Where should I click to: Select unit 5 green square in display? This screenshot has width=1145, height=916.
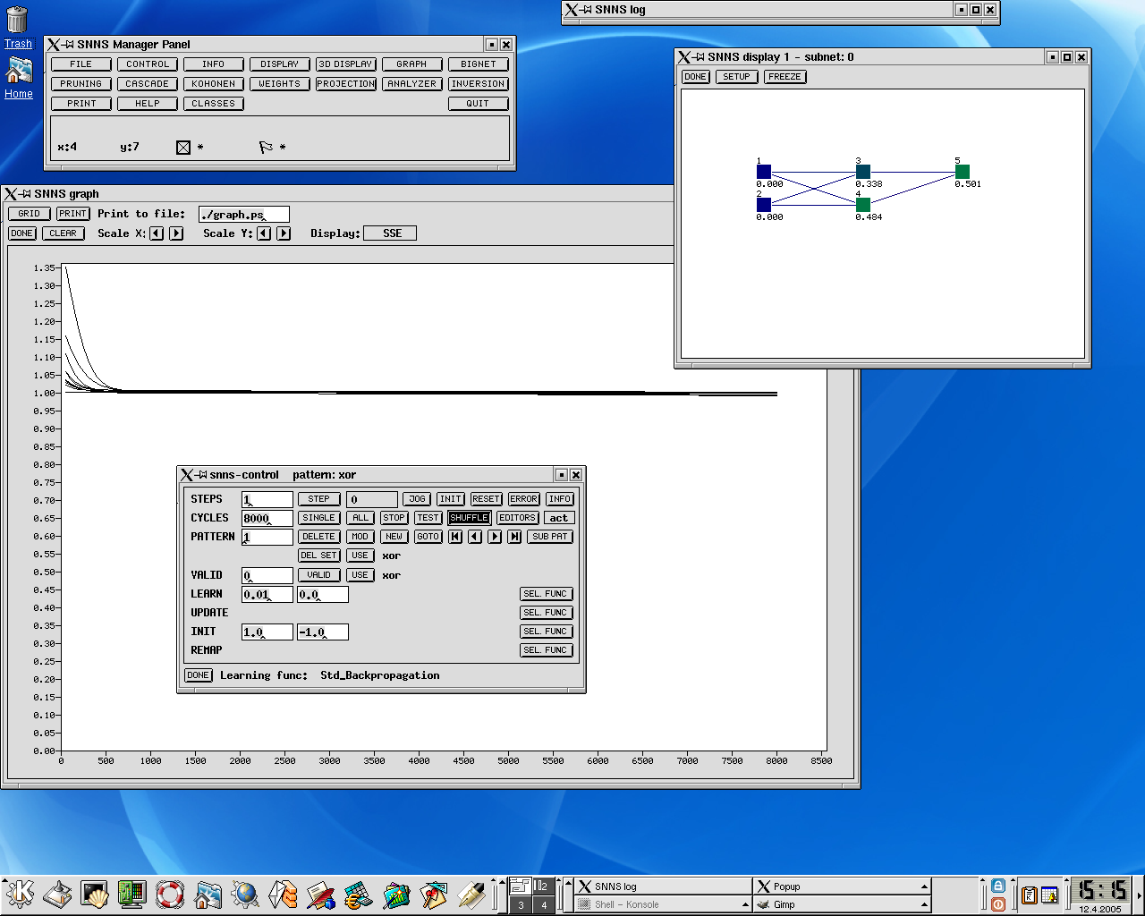963,172
